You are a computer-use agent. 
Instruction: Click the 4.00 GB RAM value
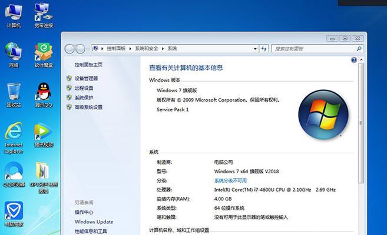click(x=223, y=199)
